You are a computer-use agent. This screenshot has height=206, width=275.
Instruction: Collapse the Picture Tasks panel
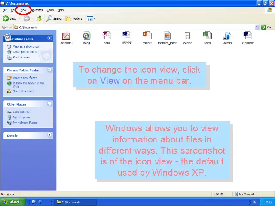[x=49, y=38]
